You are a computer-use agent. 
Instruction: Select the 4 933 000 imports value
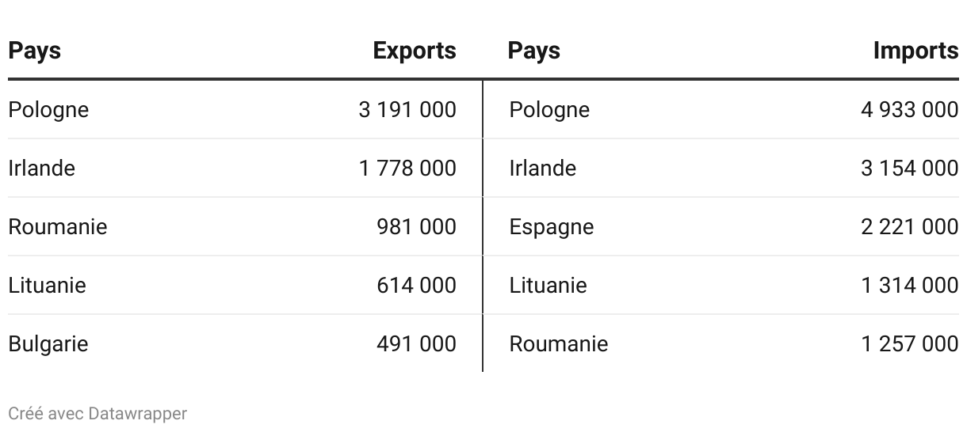tap(910, 109)
